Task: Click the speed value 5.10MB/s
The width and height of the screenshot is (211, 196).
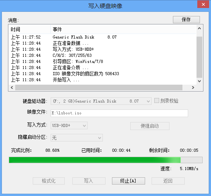Action: coord(189,169)
